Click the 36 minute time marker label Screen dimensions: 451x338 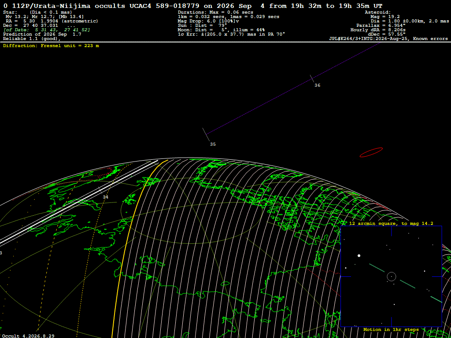coord(317,85)
